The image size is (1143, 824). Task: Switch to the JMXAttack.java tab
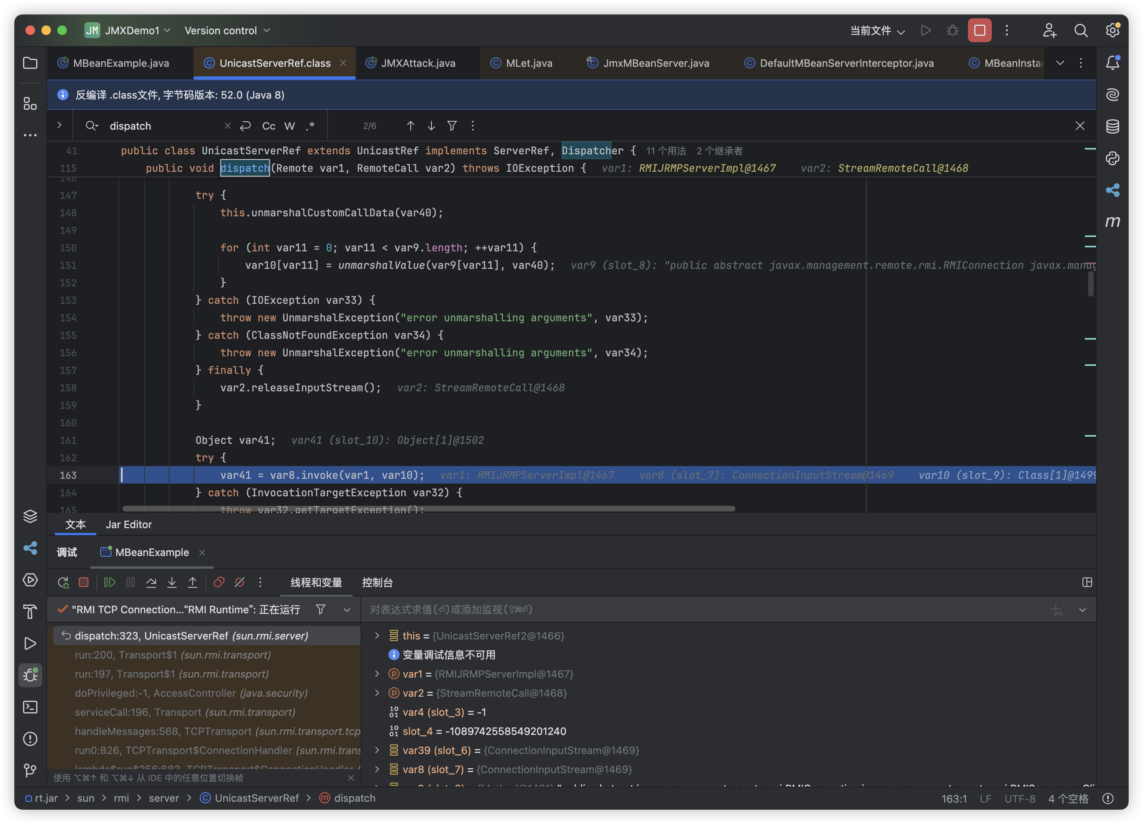point(418,64)
